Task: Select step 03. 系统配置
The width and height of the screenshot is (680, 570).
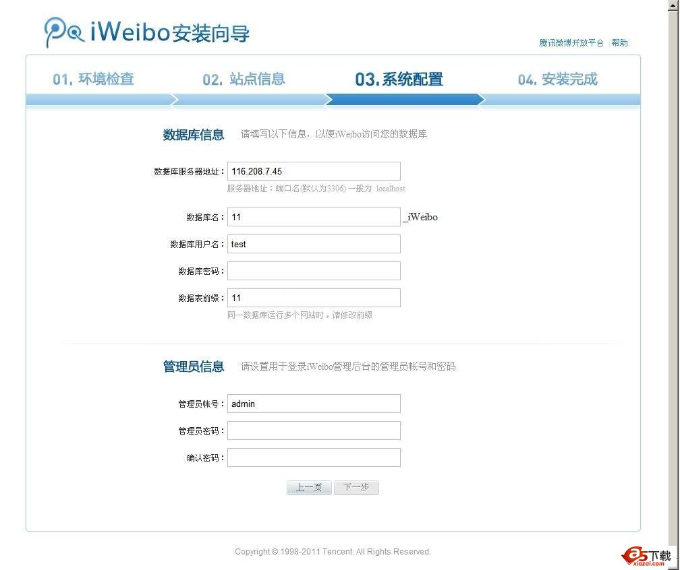Action: click(x=399, y=80)
